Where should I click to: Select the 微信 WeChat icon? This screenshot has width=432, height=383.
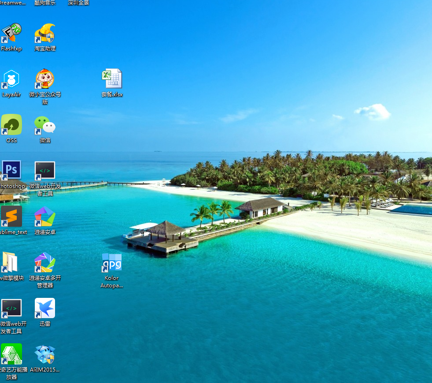(x=45, y=125)
